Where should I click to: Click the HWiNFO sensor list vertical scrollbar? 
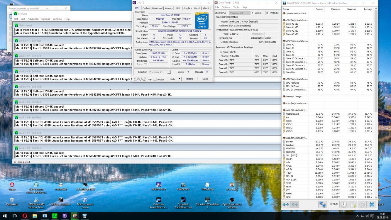pos(376,59)
